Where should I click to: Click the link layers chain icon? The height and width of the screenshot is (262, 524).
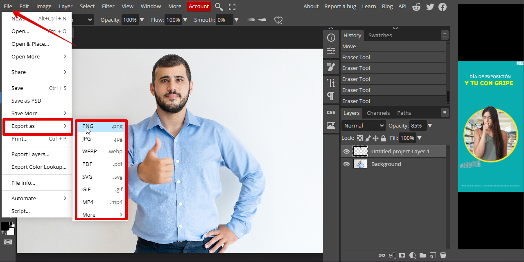point(382,255)
